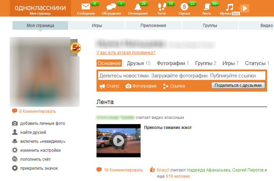The image size is (274, 181).
Task: Click the 5+ badge on profile photo
Action: tap(75, 48)
